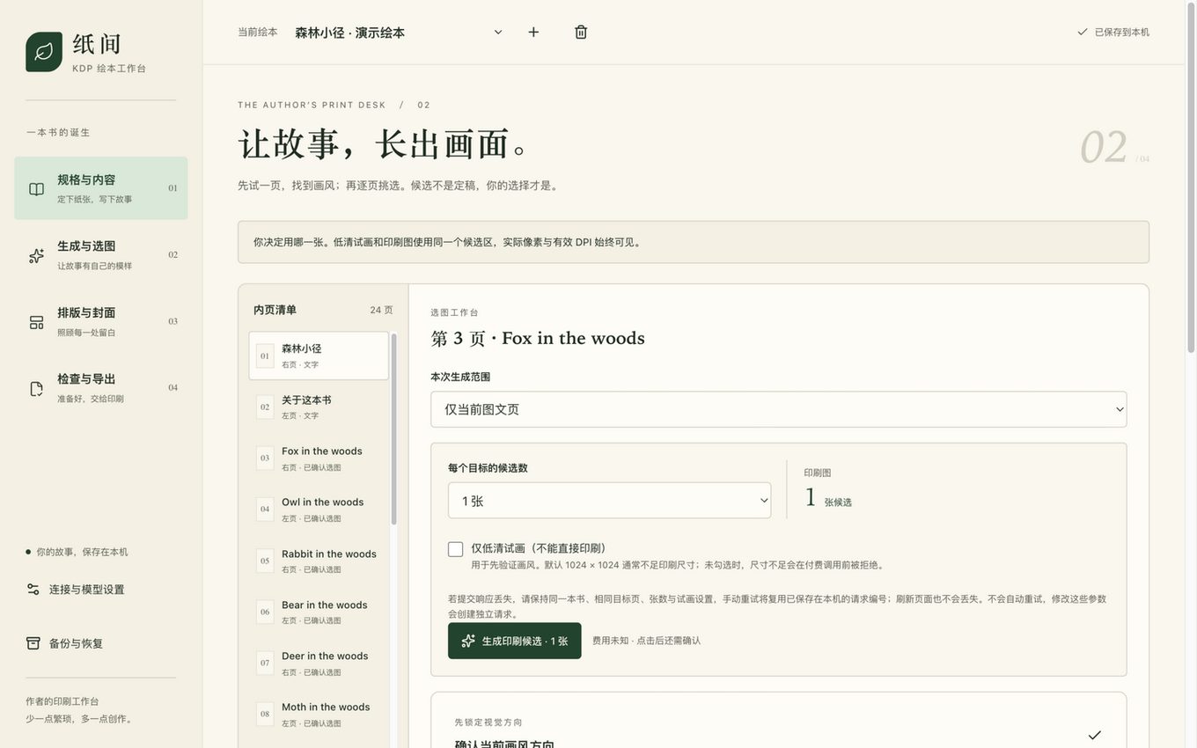Click the 生成印刷候选 · 1 张 button
The width and height of the screenshot is (1197, 748).
click(x=515, y=641)
